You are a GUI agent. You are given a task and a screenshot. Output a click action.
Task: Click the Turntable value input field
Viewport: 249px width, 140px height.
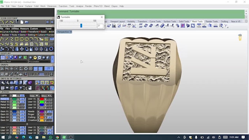click(x=100, y=26)
